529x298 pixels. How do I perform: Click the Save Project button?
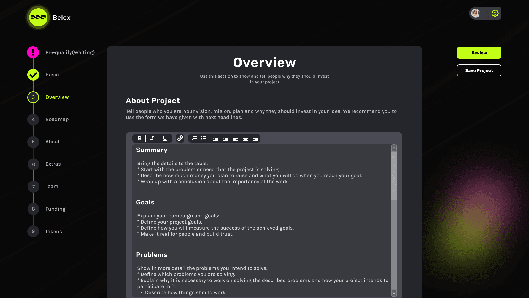(x=479, y=70)
